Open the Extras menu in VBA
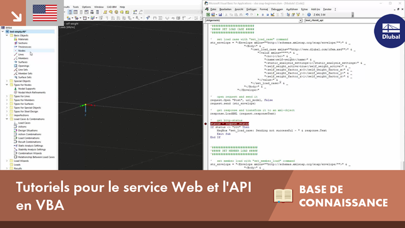Screen dimensions: 405x228 [x=304, y=9]
